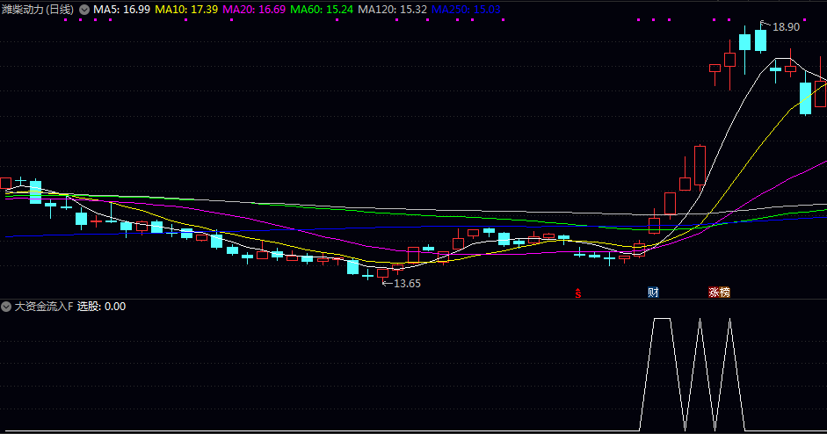Select the MA5: 16.99 label
The width and height of the screenshot is (827, 434).
point(122,10)
